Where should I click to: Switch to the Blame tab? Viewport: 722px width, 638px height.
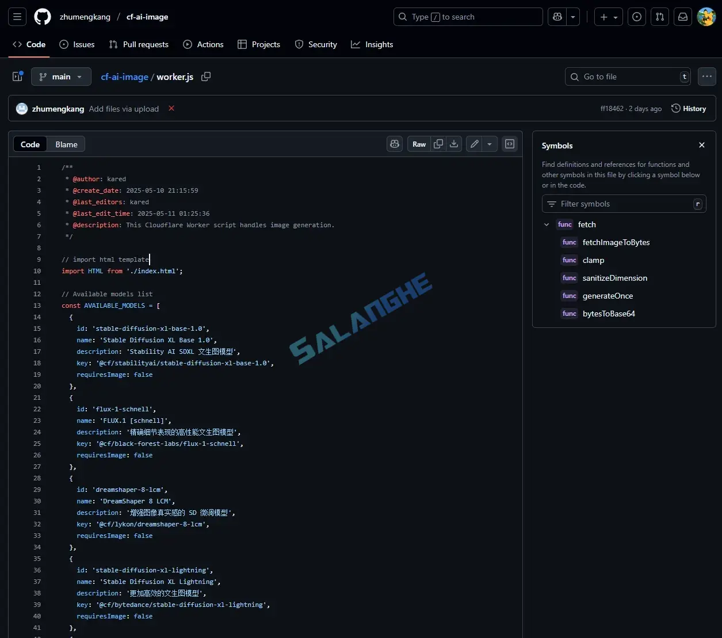click(x=66, y=144)
